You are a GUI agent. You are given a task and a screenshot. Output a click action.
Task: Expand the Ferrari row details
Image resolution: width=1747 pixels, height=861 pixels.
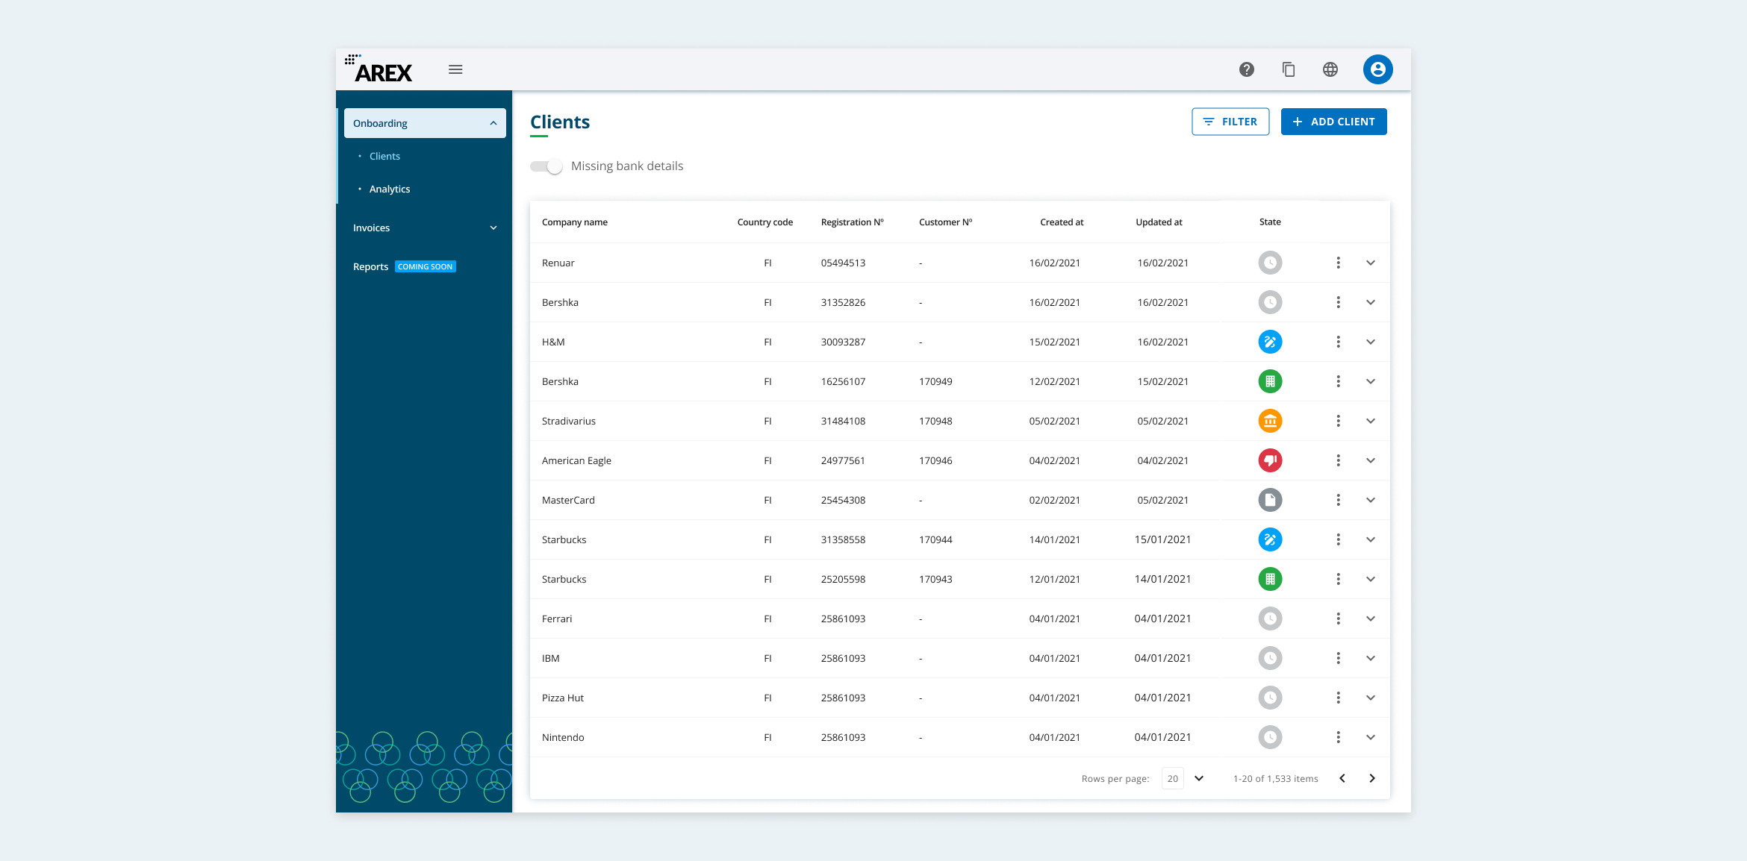(1371, 619)
